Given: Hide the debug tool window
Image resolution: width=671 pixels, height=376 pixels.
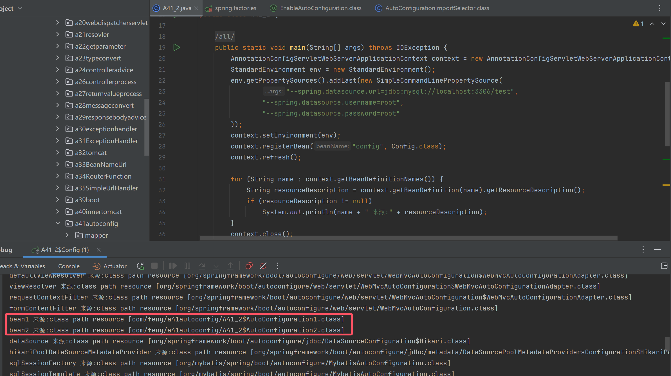Looking at the screenshot, I should click(x=657, y=249).
